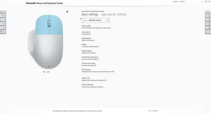Click the magnify icon above the mouse image
Viewport: 211px width, 114px height.
click(x=67, y=12)
